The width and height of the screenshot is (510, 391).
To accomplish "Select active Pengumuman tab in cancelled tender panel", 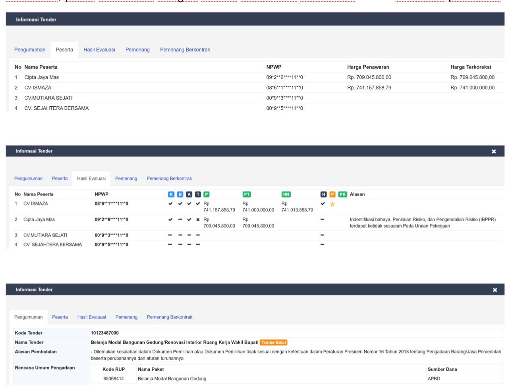I will click(28, 317).
